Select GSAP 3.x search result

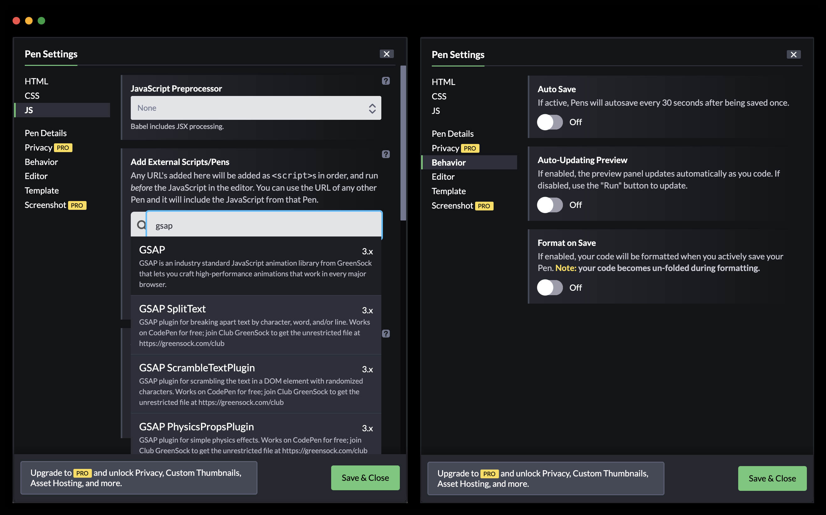[x=256, y=266]
